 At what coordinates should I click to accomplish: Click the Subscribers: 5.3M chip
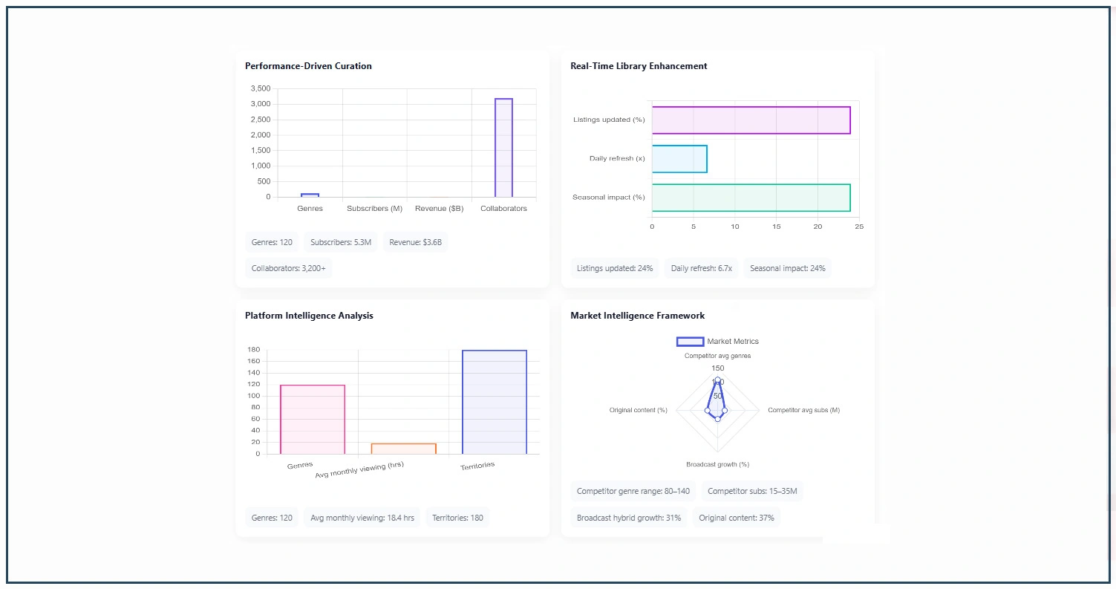(341, 242)
